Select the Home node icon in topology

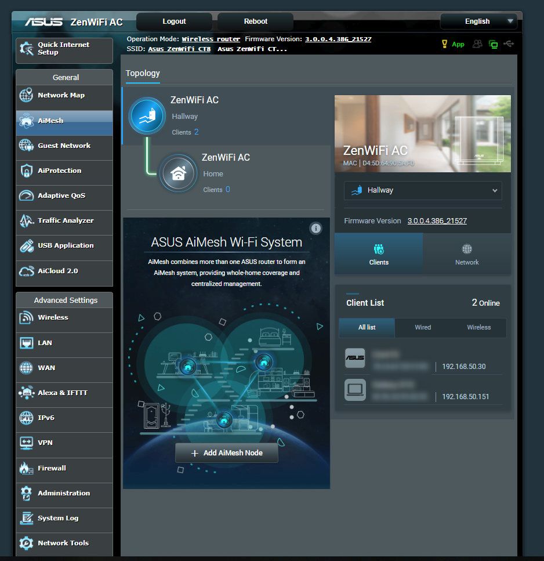[x=177, y=173]
